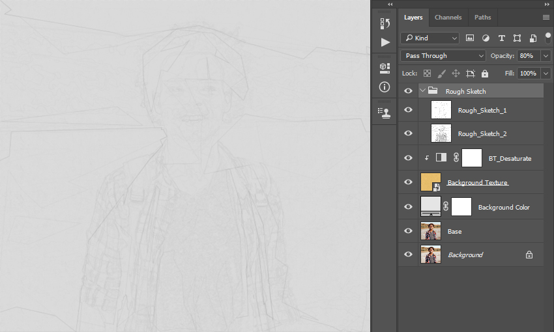
Task: Collapse the icon panel double arrows
Action: (390, 5)
